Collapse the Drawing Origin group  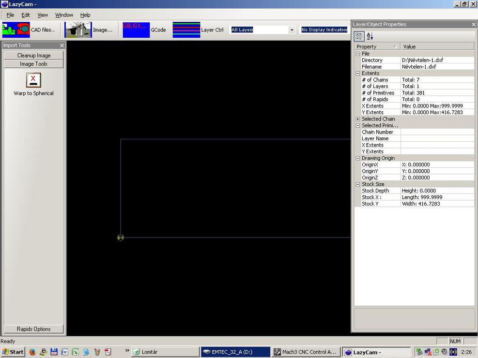[358, 158]
